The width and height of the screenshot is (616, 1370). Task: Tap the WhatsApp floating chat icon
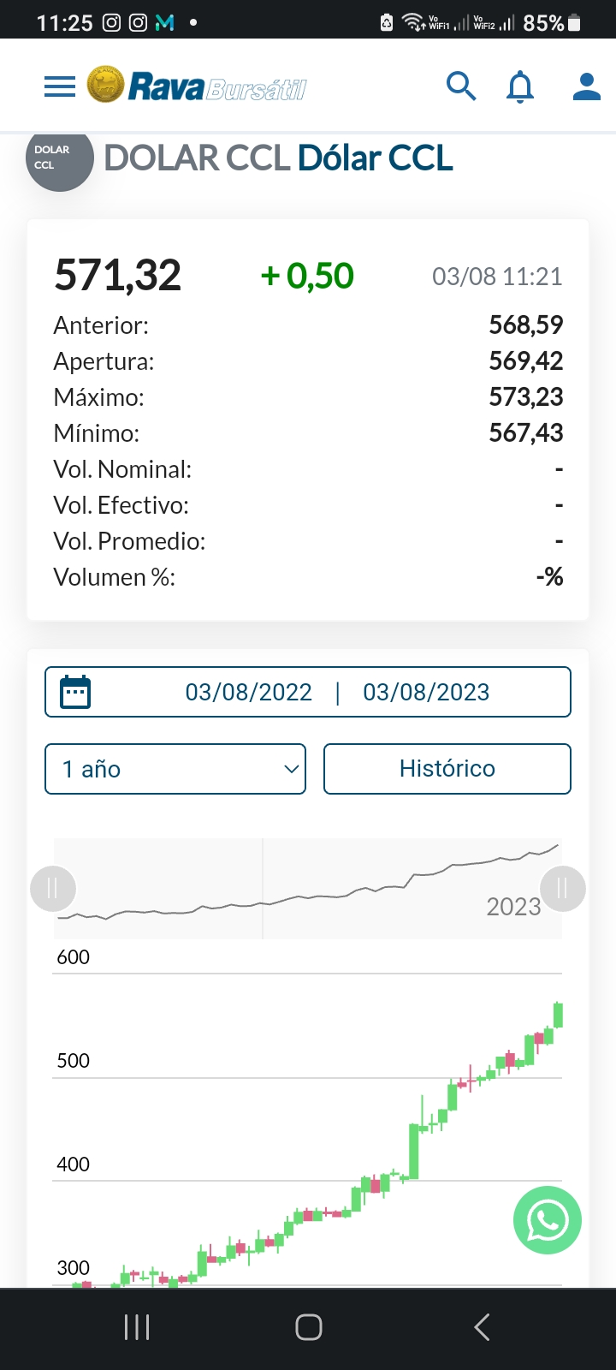pos(548,1220)
